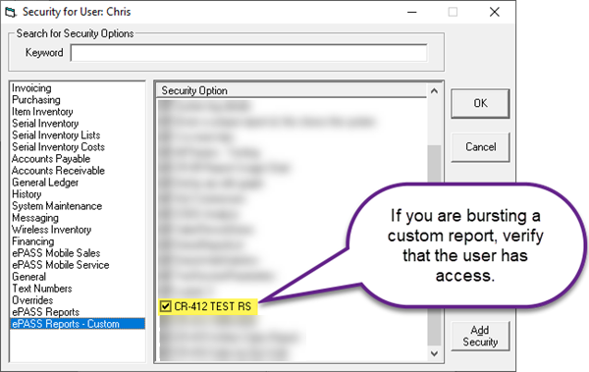Click the Keyword search input field
Viewport: 589px width, 372px height.
click(x=248, y=53)
